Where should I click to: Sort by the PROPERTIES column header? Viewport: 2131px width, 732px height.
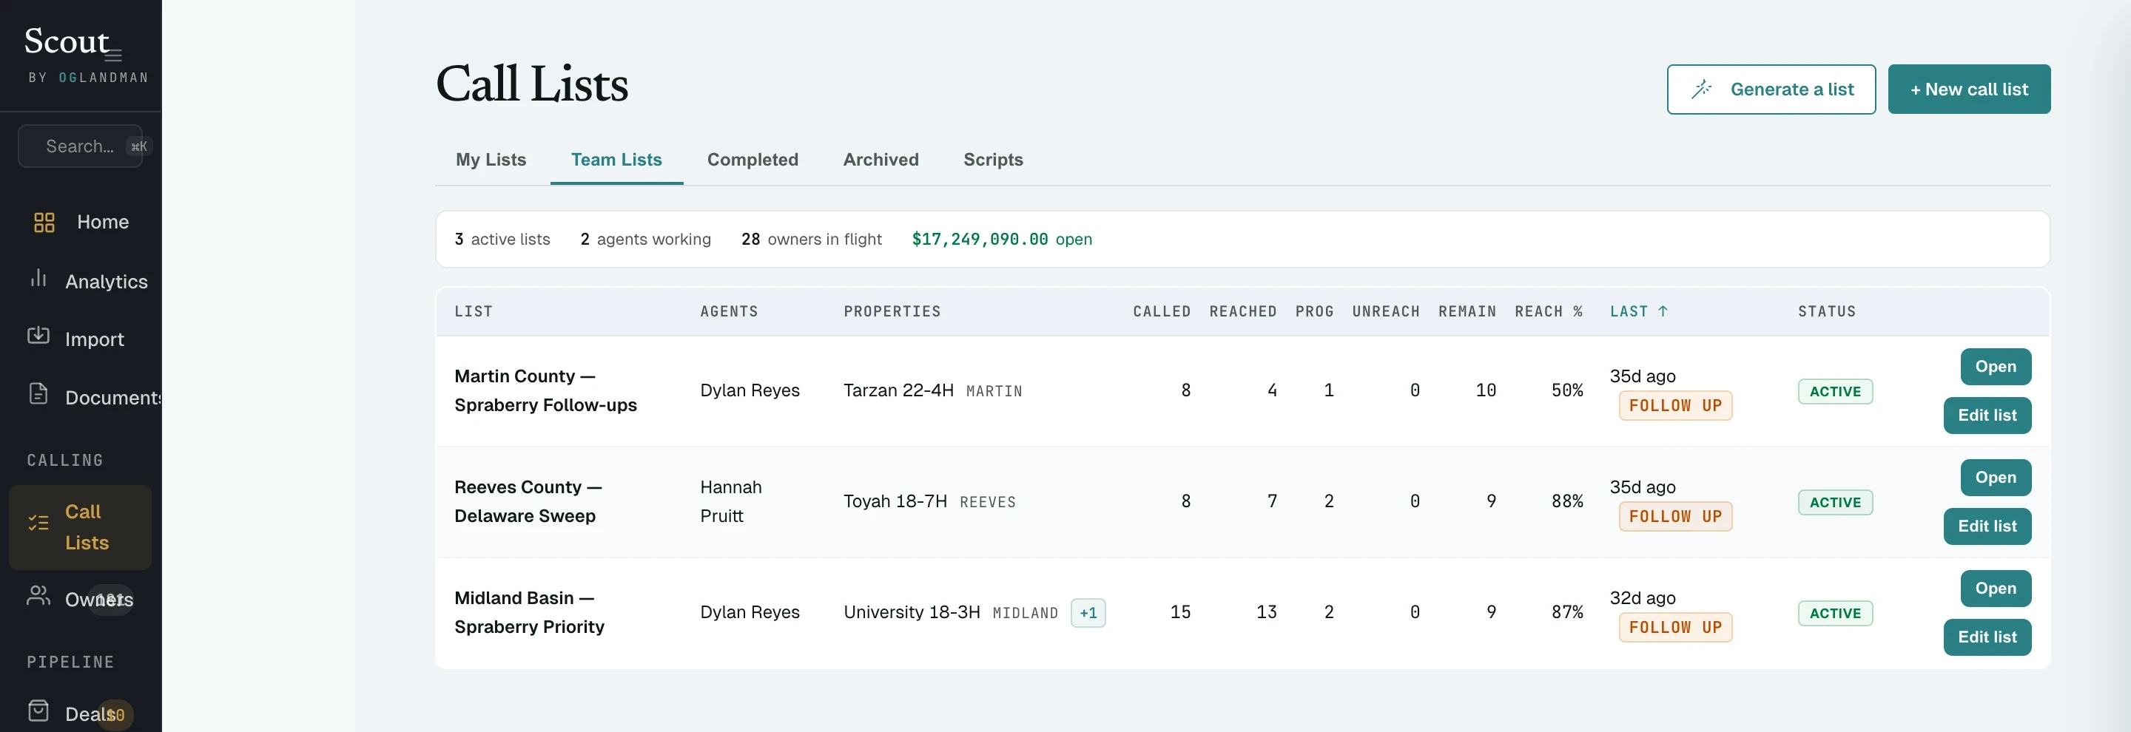click(x=892, y=311)
